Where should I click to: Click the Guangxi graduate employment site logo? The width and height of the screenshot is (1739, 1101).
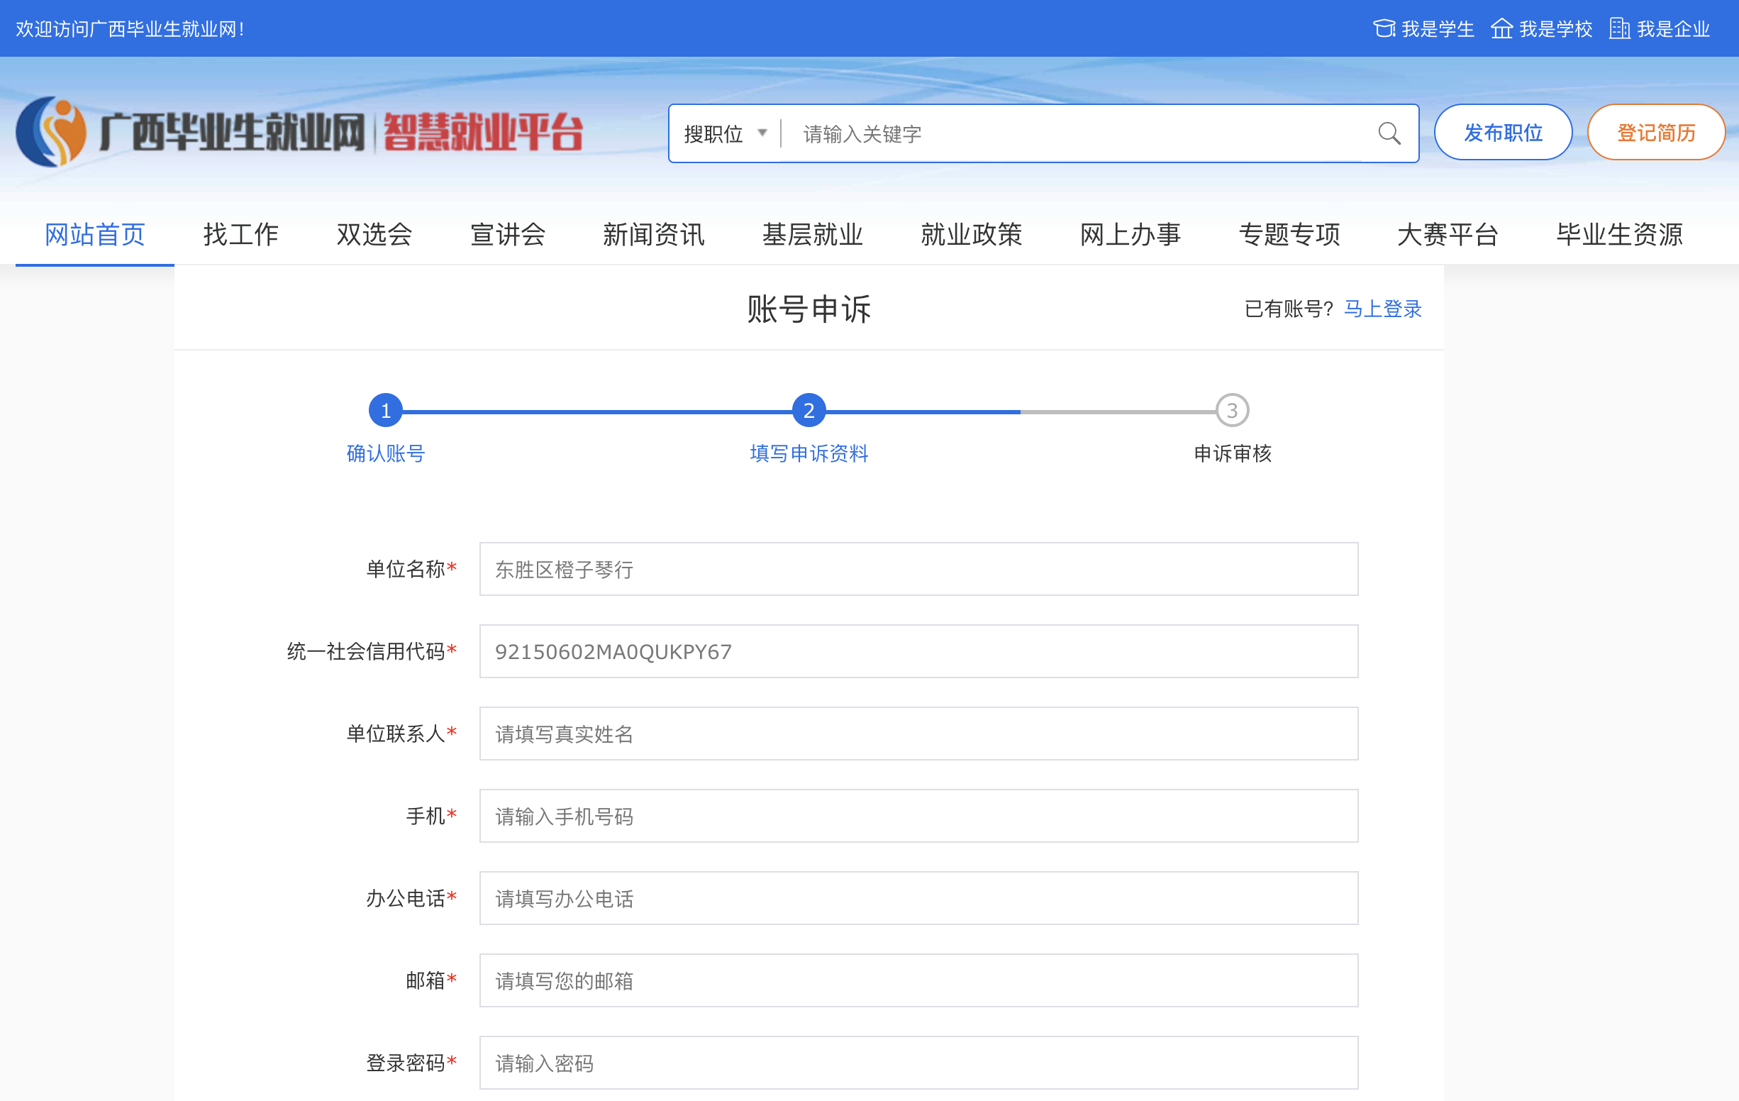click(299, 132)
